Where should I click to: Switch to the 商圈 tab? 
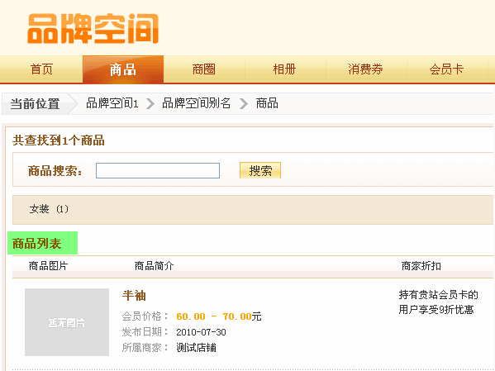[x=204, y=69]
